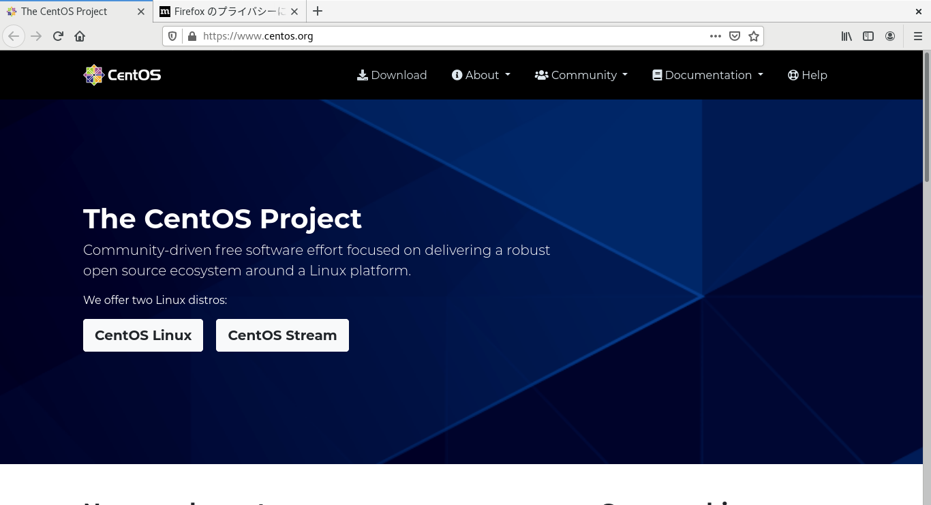Click the CentOS logo in header
Image resolution: width=931 pixels, height=505 pixels.
pyautogui.click(x=122, y=75)
